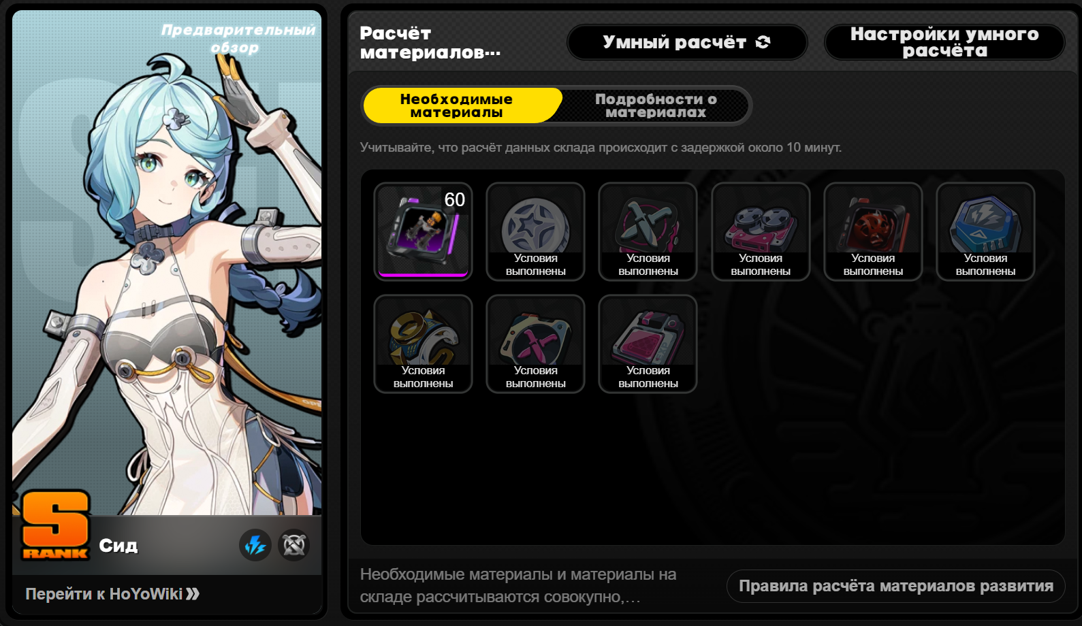The image size is (1082, 626).
Task: Select the pink floppy cartridge material icon
Action: 648,344
